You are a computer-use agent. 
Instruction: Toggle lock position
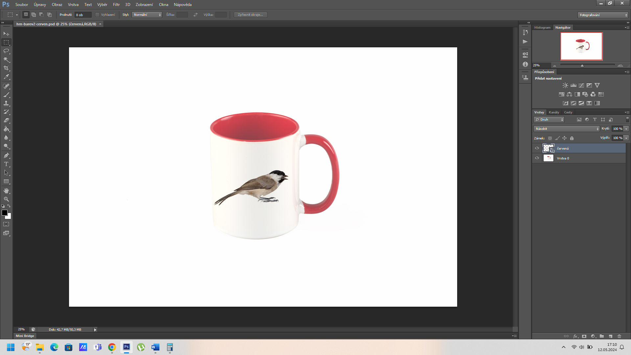[x=565, y=138]
